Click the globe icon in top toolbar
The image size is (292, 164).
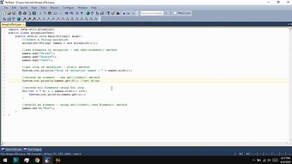tap(88, 13)
